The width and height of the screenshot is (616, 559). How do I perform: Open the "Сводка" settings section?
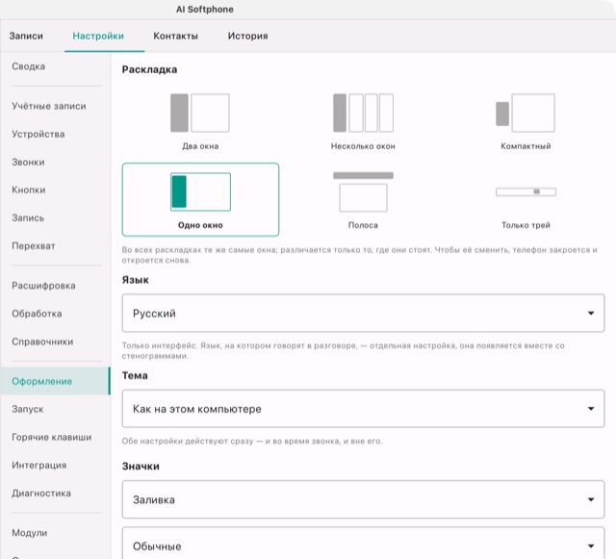click(56, 66)
